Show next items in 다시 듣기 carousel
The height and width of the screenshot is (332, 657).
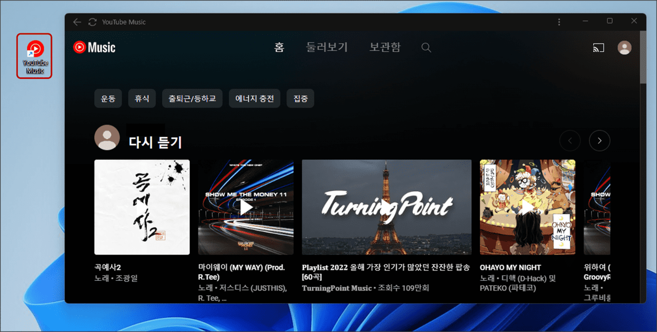tap(600, 140)
